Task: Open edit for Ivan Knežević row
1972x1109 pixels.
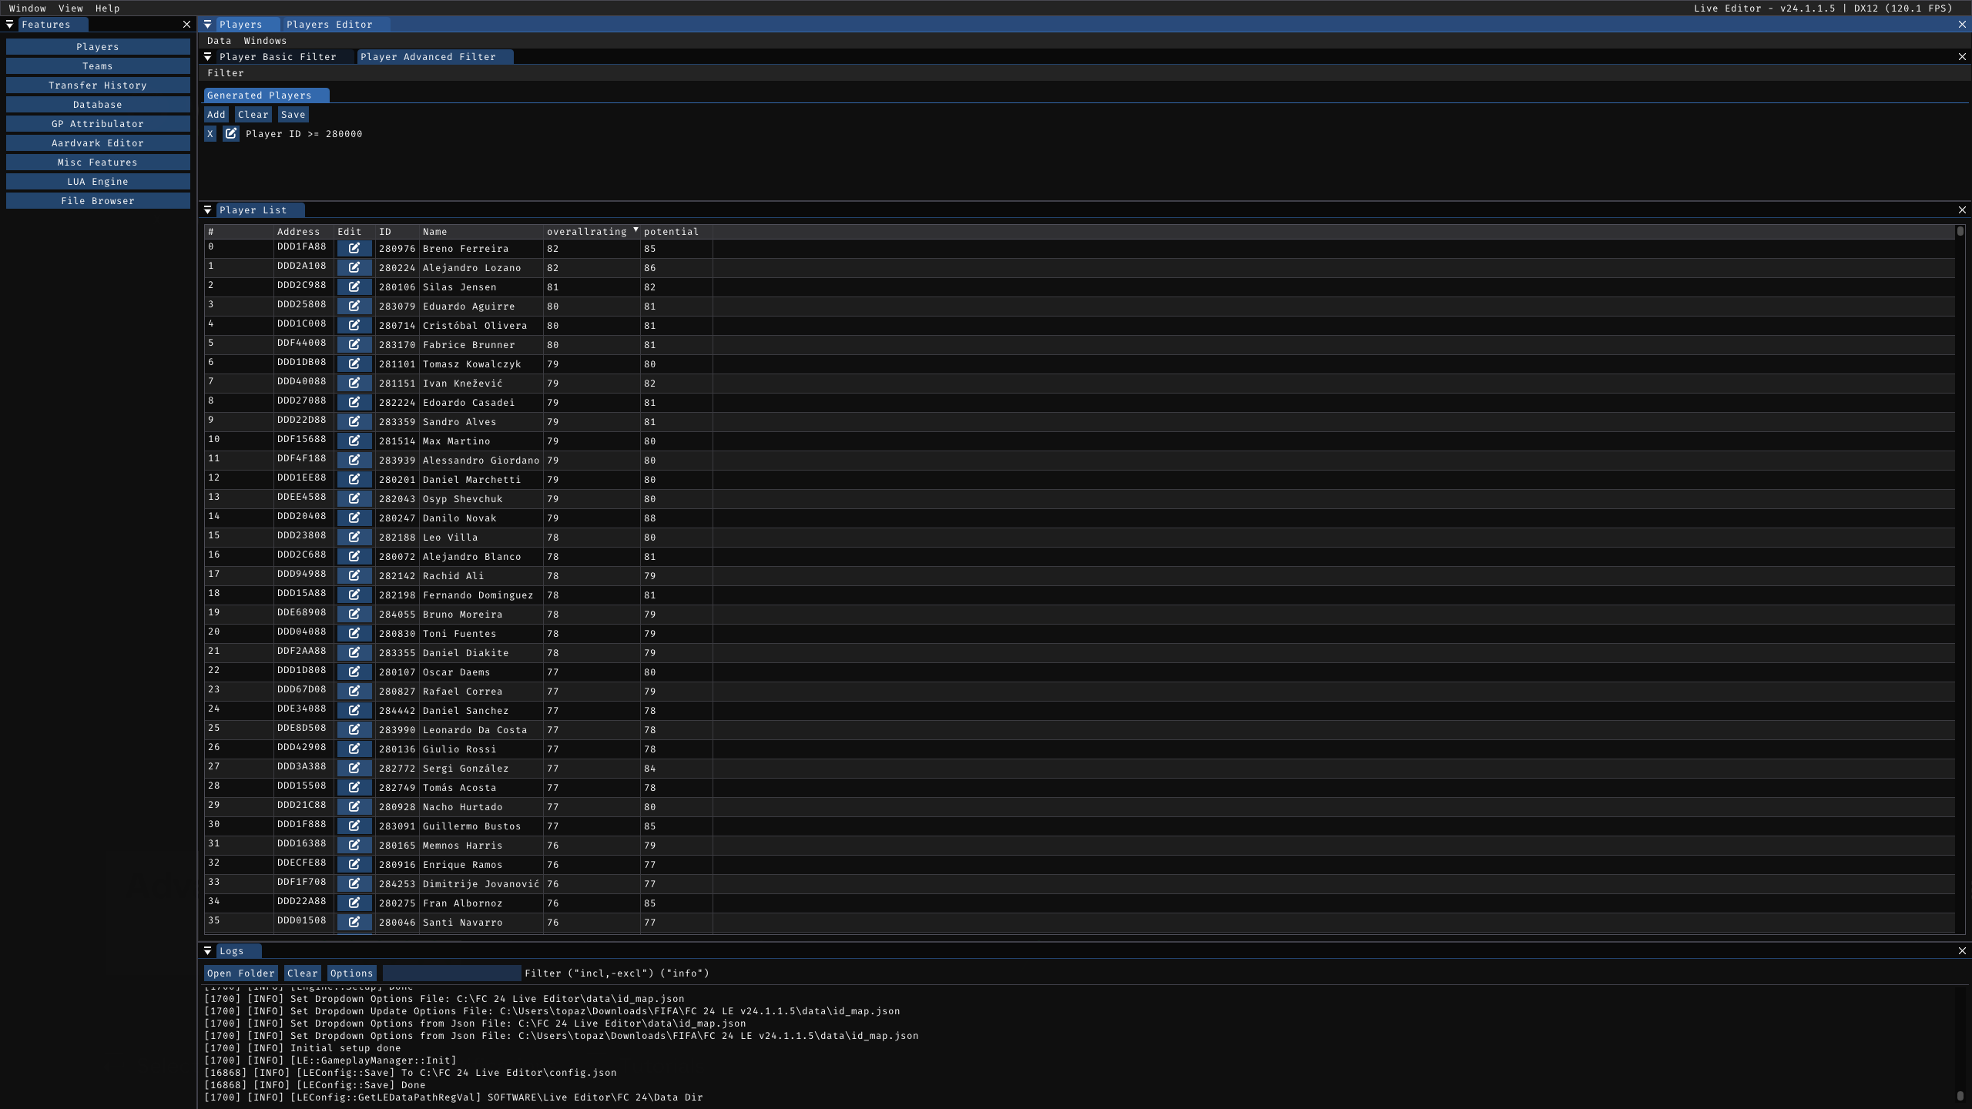Action: (354, 383)
